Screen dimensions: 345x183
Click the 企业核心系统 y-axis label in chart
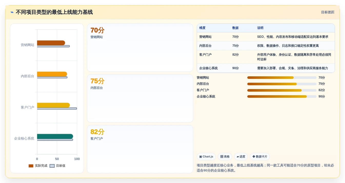point(24,139)
